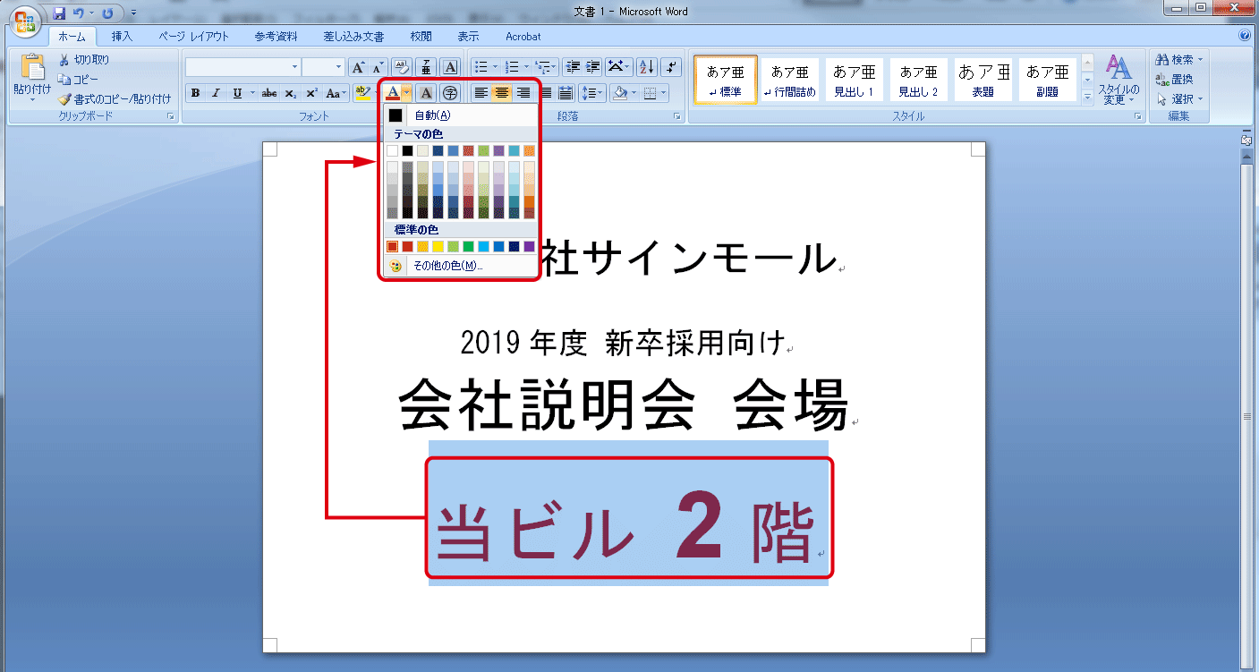Click the subscript icon
Image resolution: width=1259 pixels, height=672 pixels.
pos(291,92)
